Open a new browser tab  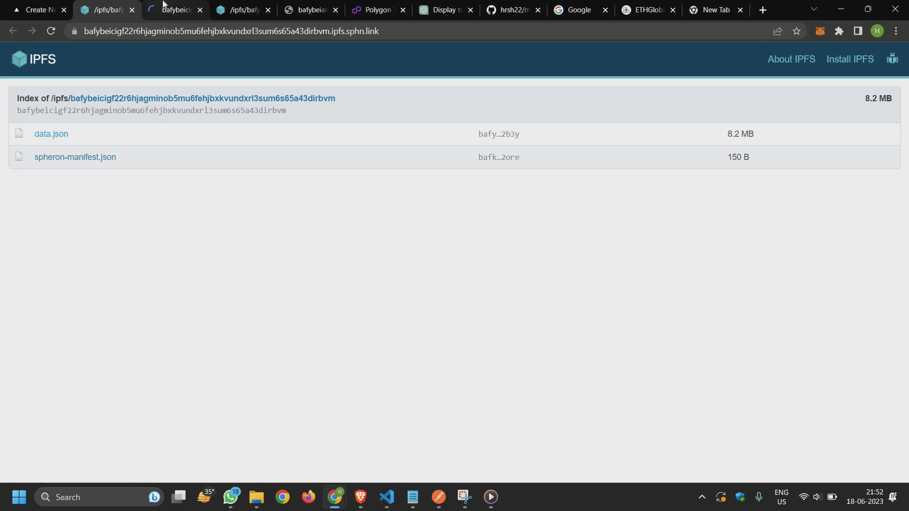(x=762, y=10)
